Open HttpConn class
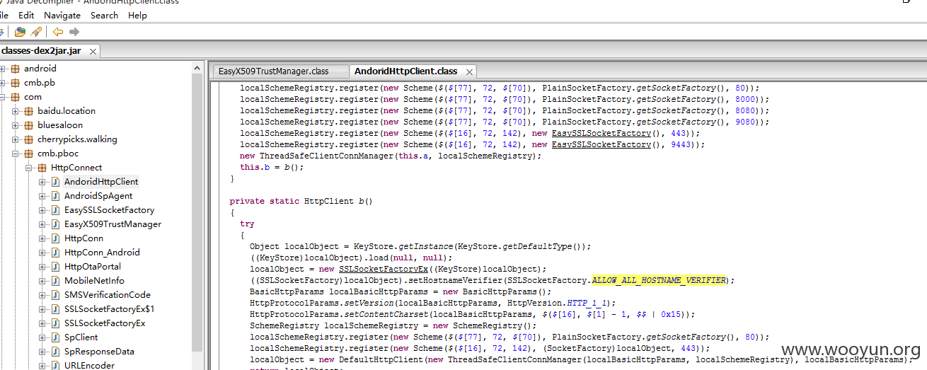This screenshot has height=370, width=927. (84, 238)
